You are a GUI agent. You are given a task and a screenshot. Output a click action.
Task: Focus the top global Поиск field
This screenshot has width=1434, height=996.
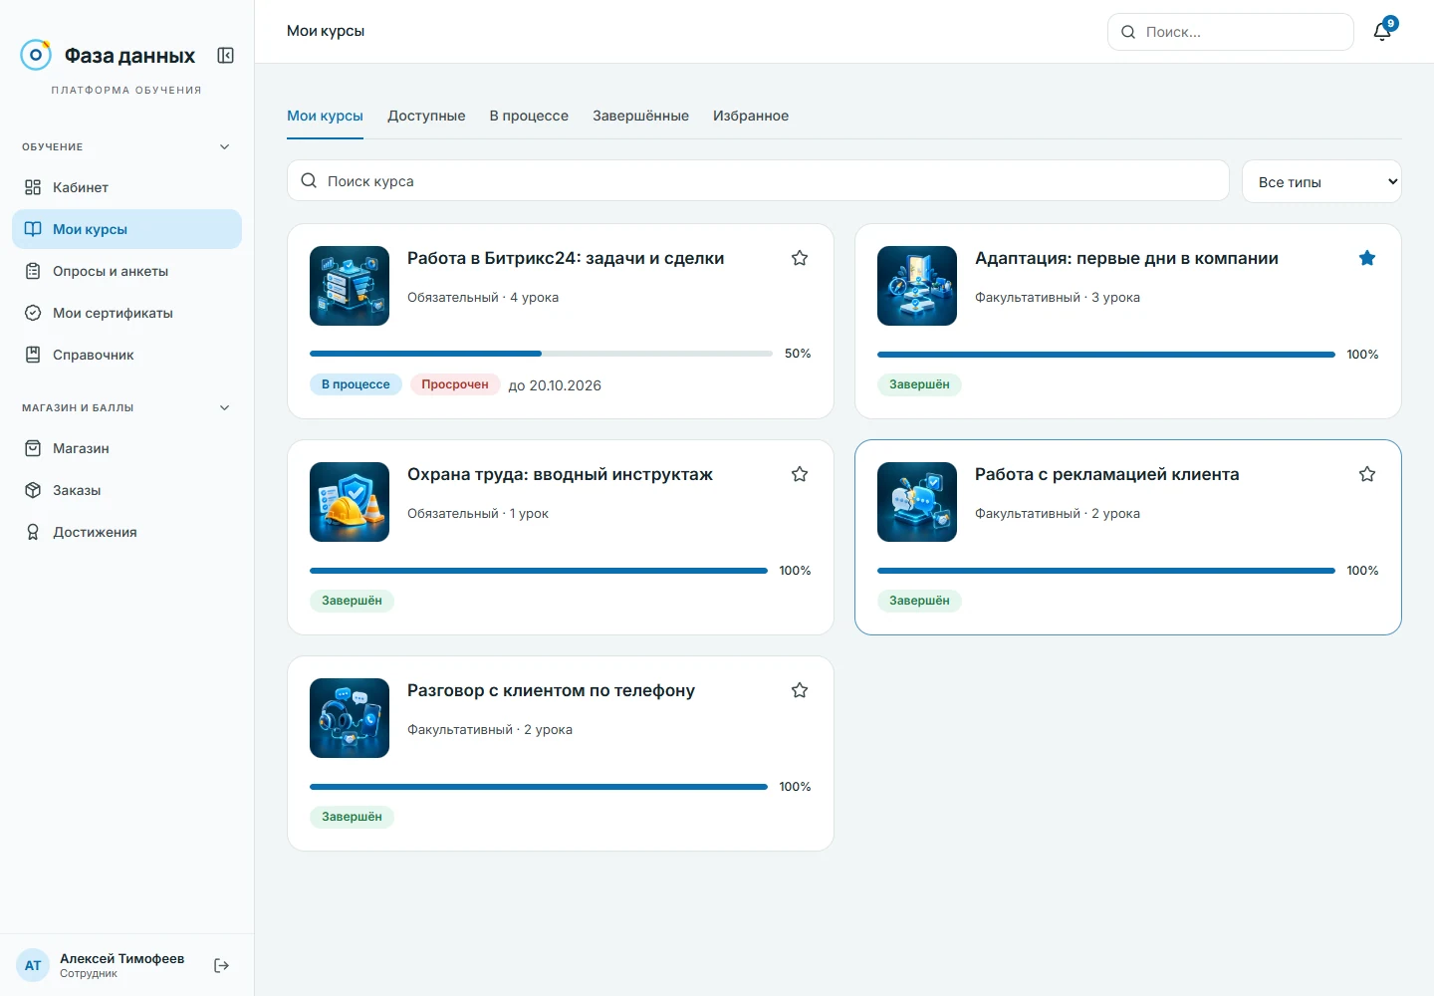point(1231,32)
